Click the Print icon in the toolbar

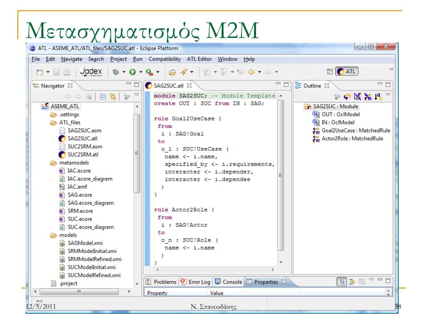[x=66, y=72]
